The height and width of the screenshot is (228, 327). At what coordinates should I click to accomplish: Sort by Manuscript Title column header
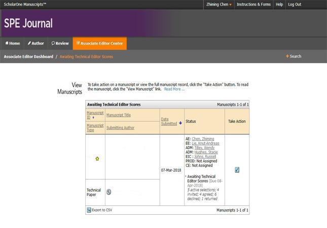pos(118,115)
